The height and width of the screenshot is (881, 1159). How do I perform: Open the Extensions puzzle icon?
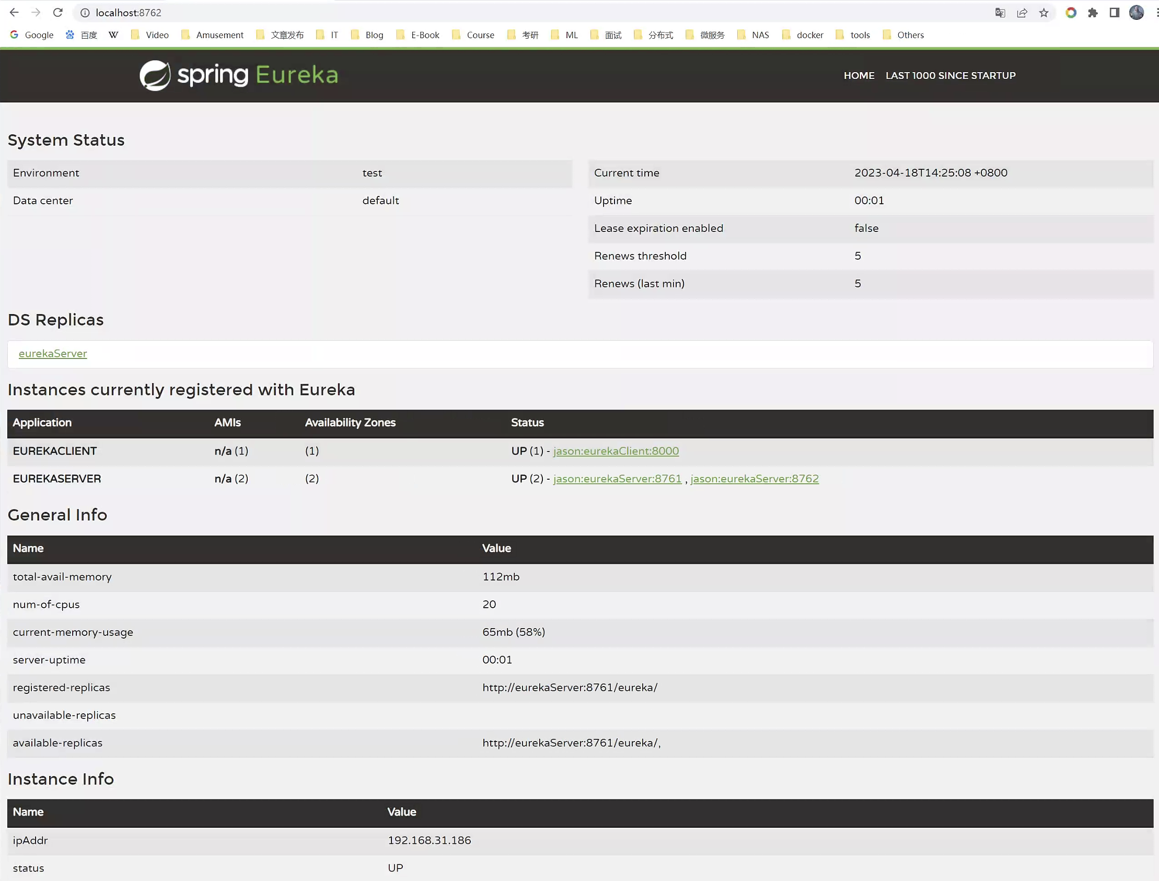point(1093,13)
